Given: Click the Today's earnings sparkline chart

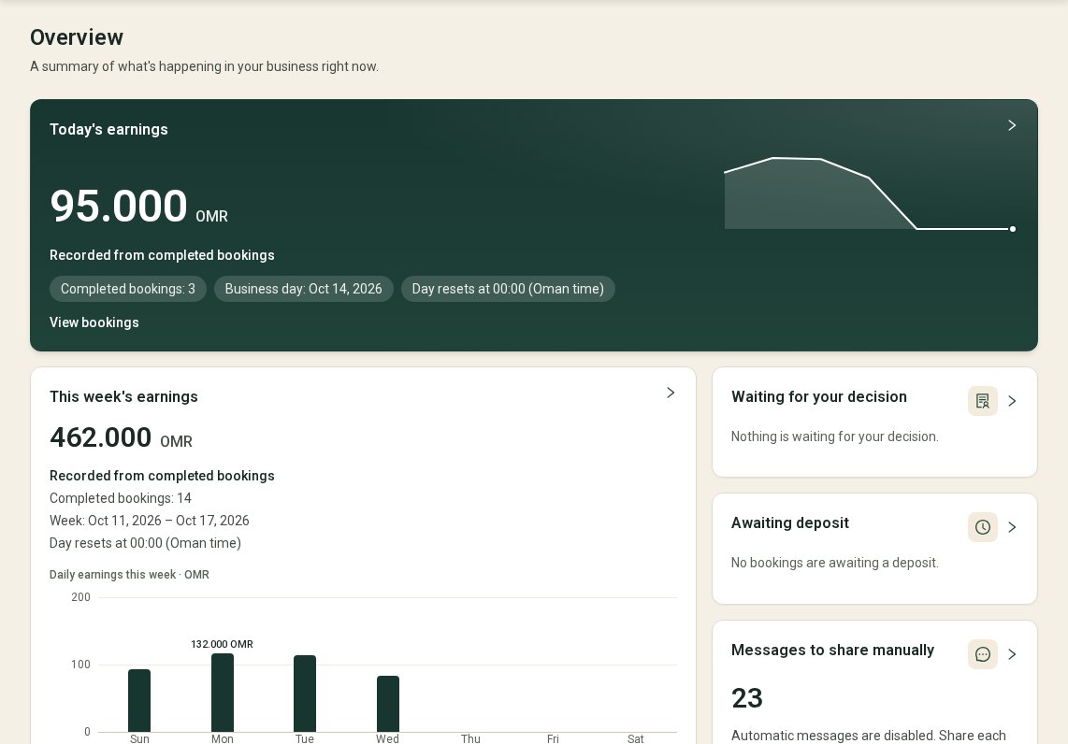Looking at the screenshot, I should click(x=870, y=194).
